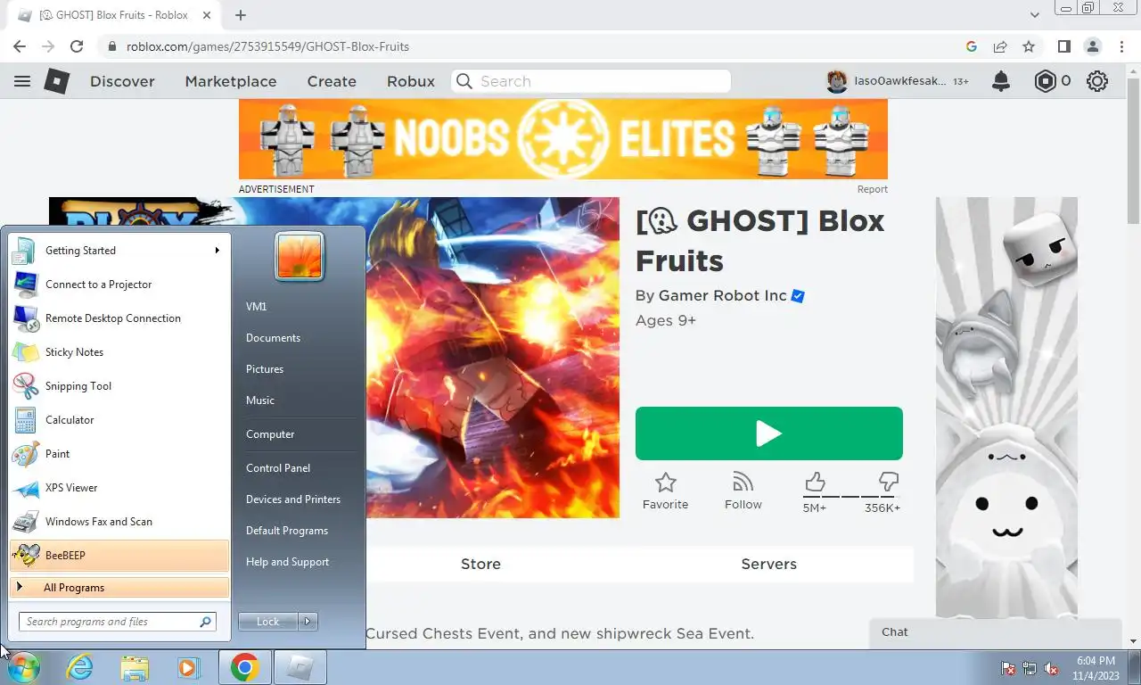The height and width of the screenshot is (685, 1141).
Task: Open Marketplace in Roblox navigation
Action: point(231,81)
